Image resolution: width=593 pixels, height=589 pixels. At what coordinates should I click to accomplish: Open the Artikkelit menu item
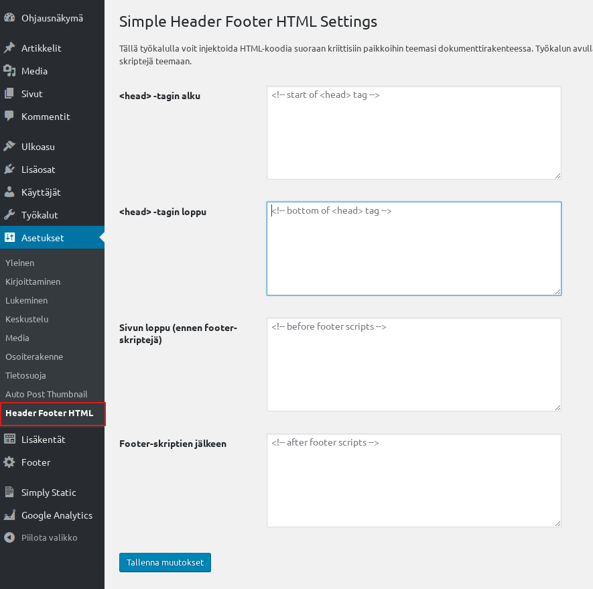52,48
